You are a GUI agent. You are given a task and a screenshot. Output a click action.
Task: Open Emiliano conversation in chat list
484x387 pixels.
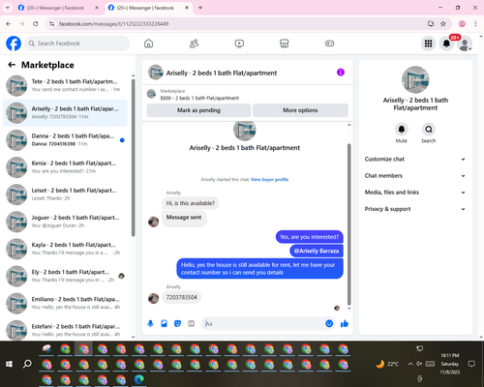(x=65, y=303)
